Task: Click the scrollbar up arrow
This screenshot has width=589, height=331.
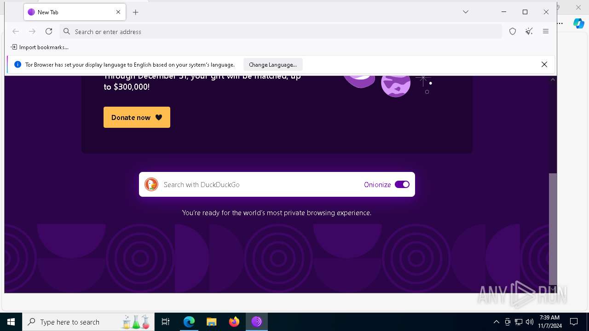Action: [x=553, y=80]
